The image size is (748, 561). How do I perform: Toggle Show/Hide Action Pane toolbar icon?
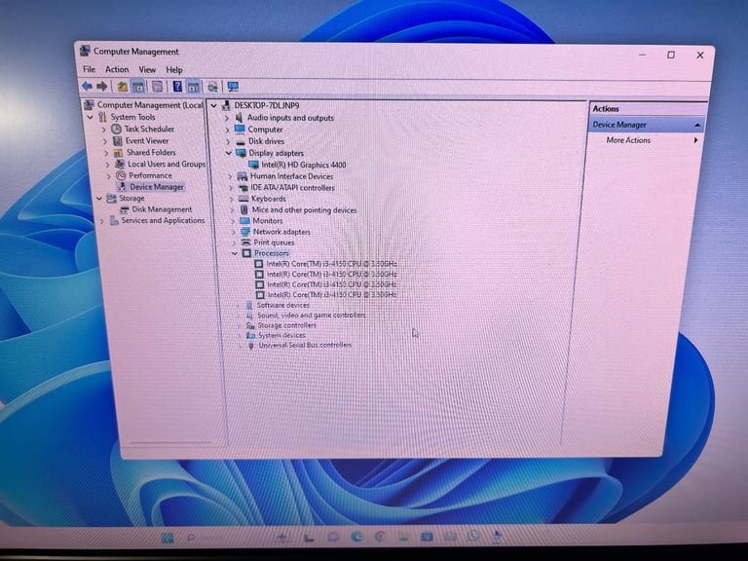coord(193,87)
